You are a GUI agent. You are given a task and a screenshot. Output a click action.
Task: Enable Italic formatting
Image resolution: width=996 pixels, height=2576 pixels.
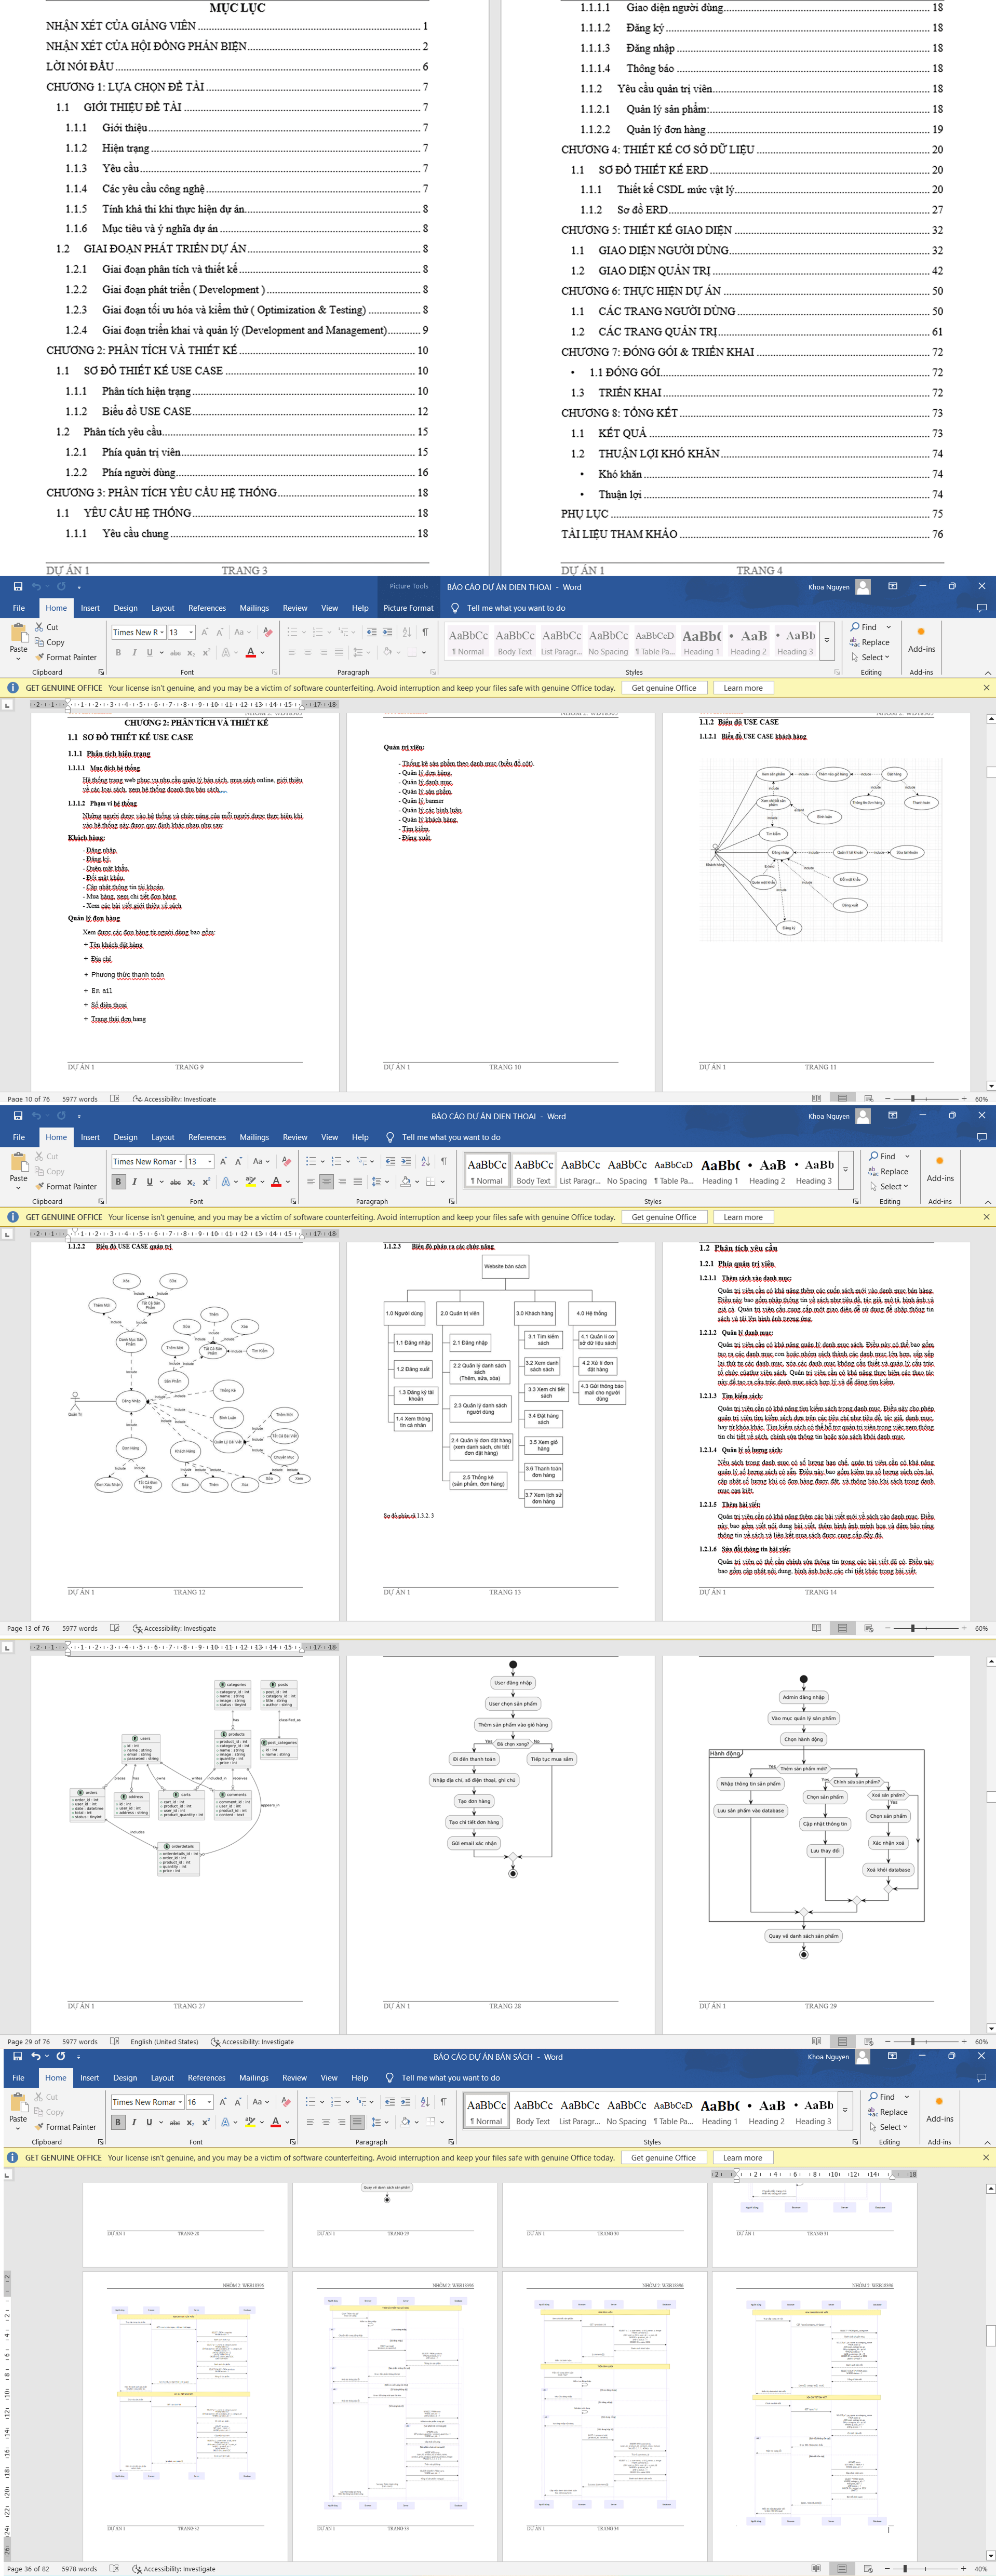click(x=134, y=653)
